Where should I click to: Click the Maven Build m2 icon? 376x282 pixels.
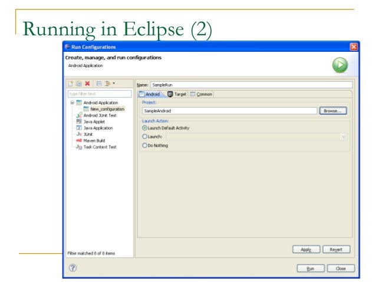[79, 140]
